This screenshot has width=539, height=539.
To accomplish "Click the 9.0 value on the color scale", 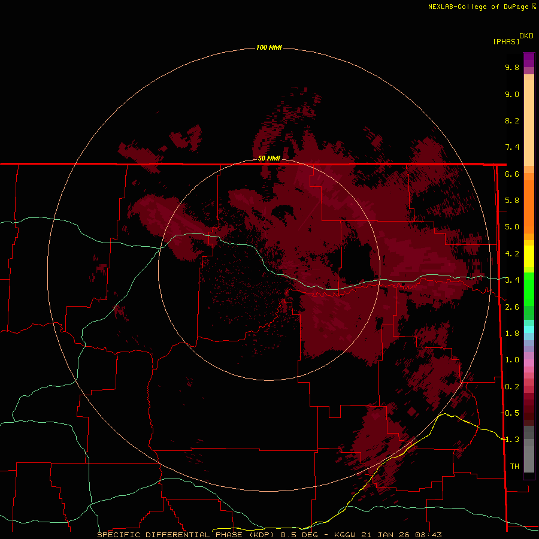I will click(512, 94).
